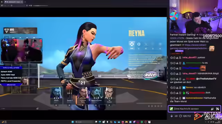
Task: Click taha_dmn67 username on 'yurooo' message
Action: [189, 58]
